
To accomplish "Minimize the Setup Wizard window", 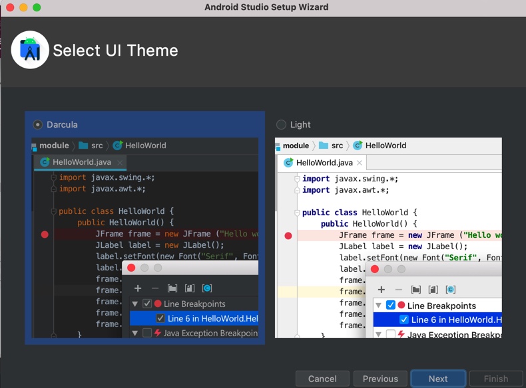I will pos(23,7).
